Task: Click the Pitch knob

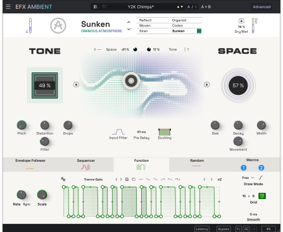Action: 22,125
